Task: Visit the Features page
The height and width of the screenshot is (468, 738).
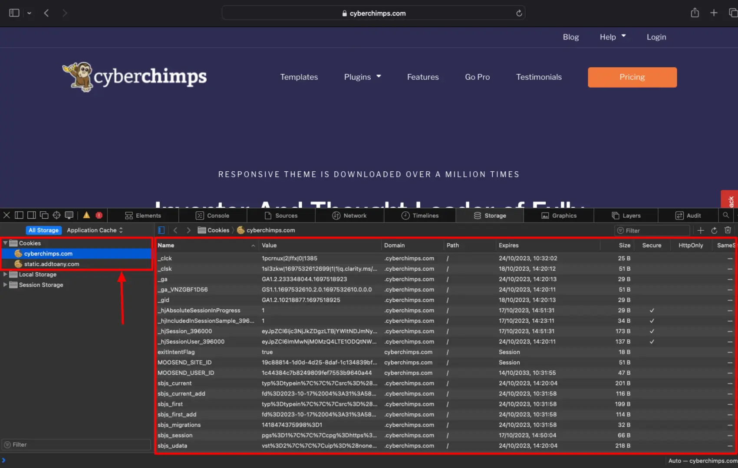Action: 423,77
